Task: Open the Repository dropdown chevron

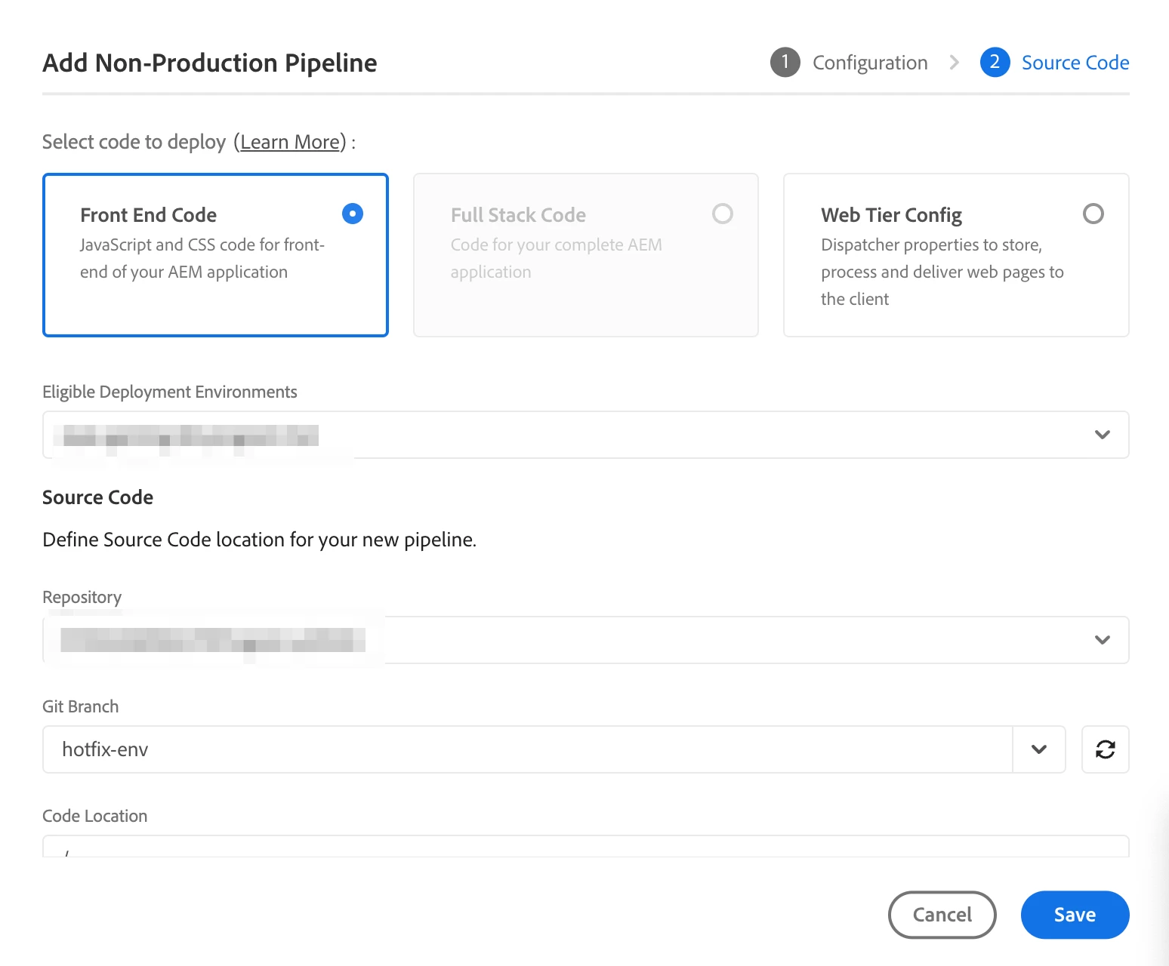Action: pyautogui.click(x=1102, y=640)
